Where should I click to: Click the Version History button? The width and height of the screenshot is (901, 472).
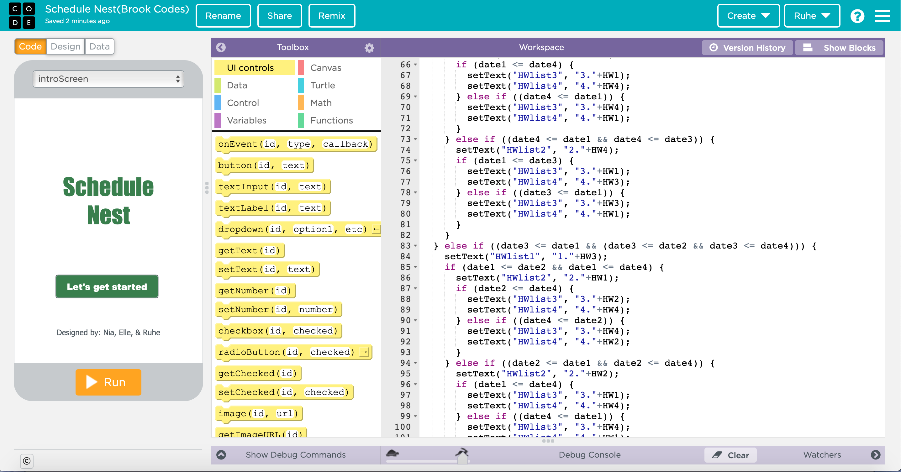point(748,48)
